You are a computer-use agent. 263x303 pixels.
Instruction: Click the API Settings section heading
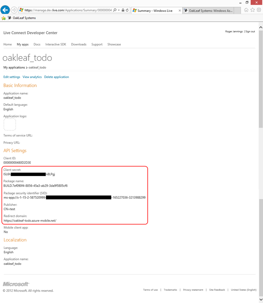[15, 151]
